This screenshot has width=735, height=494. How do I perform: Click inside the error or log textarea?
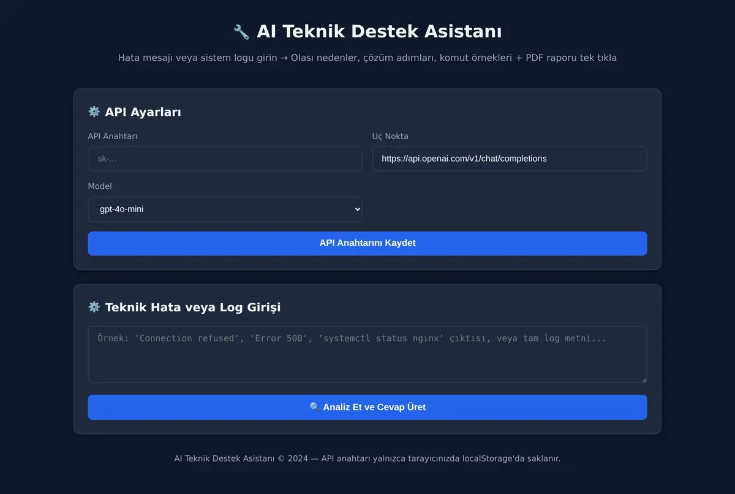click(x=367, y=354)
